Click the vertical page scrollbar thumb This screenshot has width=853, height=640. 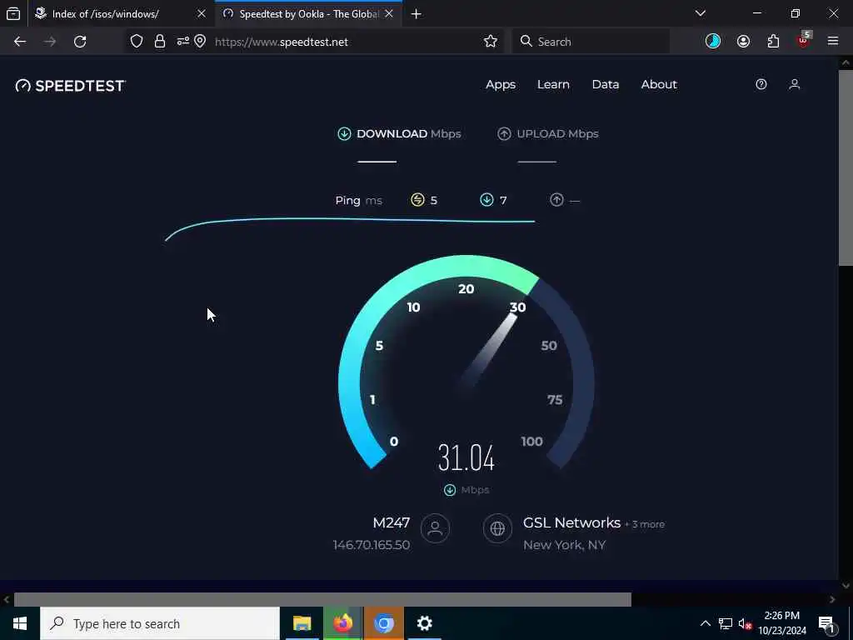pos(846,168)
